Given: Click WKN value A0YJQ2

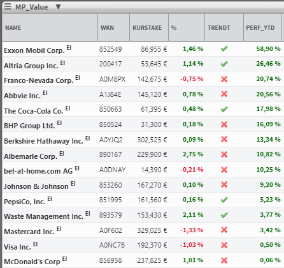Looking at the screenshot, I should click(x=111, y=140).
